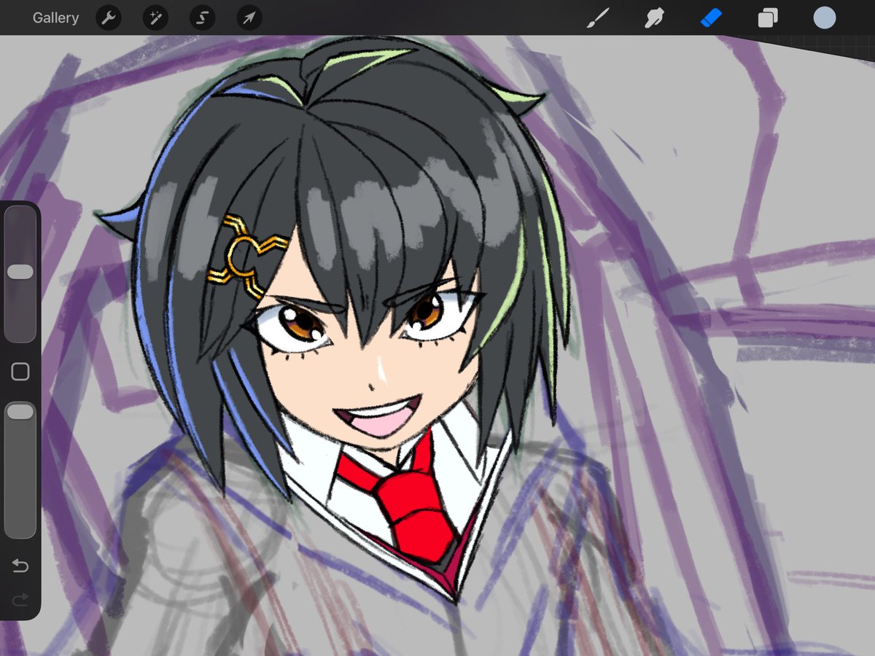Select the Smudge tool
875x656 pixels.
(x=655, y=18)
